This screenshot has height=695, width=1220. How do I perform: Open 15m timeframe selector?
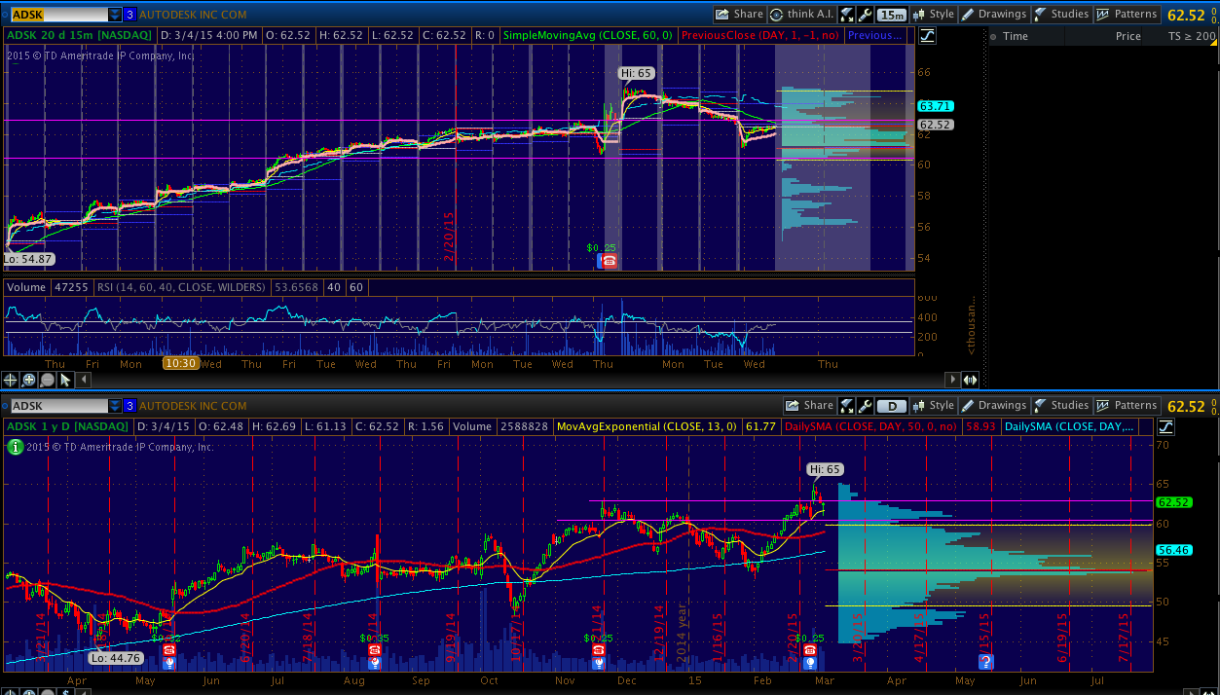[x=891, y=15]
